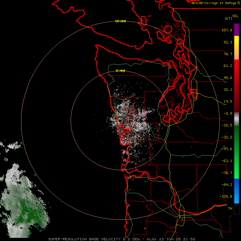Click the 107.8 velocity scale value

point(227,30)
